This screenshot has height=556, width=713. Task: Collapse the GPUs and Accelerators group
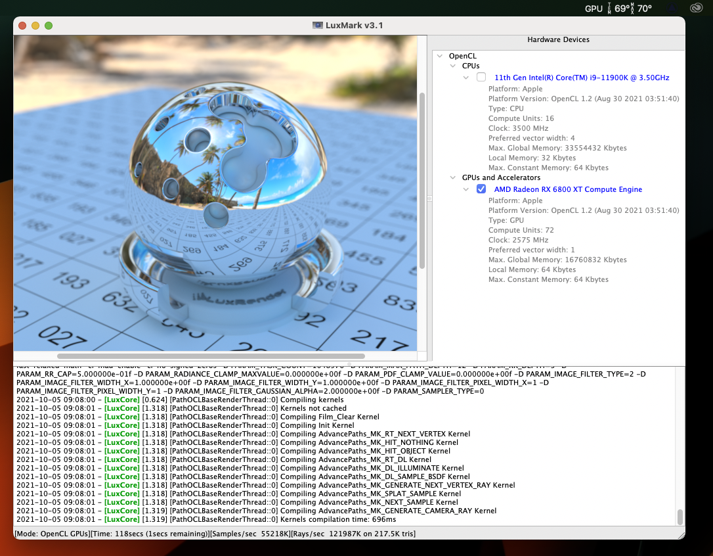click(x=453, y=178)
